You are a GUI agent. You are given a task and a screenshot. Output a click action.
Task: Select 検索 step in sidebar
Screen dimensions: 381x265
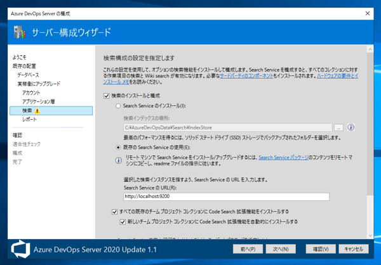(x=51, y=111)
